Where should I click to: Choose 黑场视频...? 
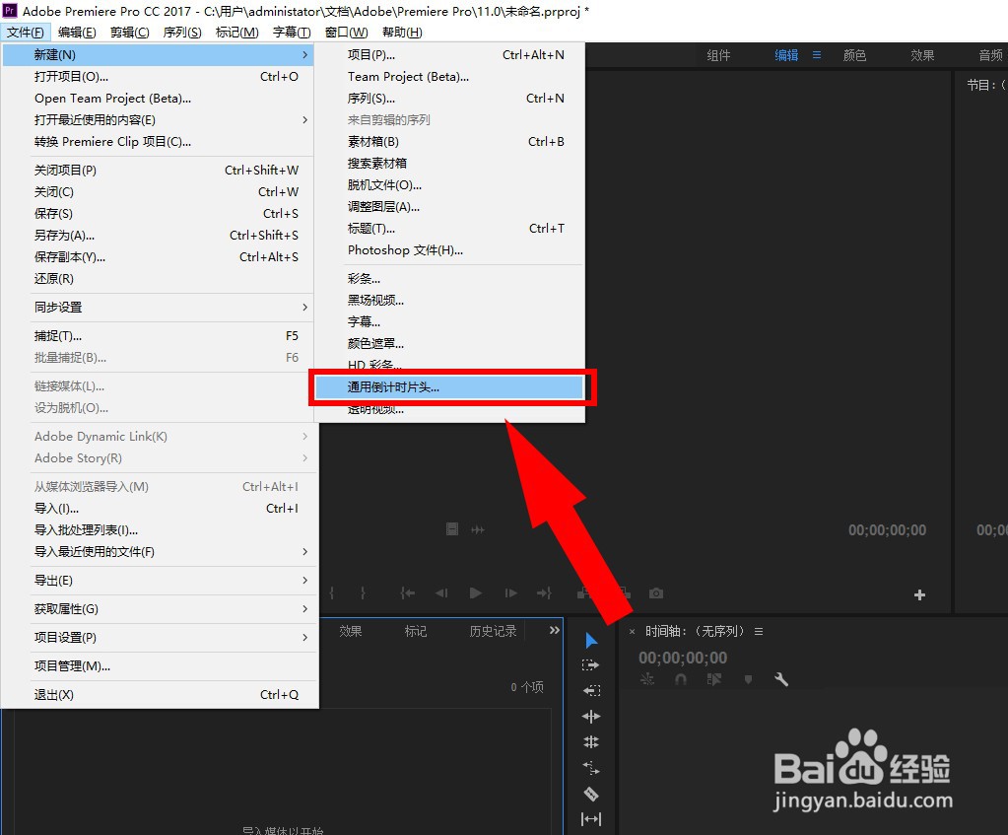[449, 301]
